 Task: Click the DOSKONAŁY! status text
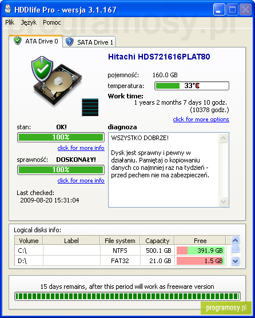point(76,160)
